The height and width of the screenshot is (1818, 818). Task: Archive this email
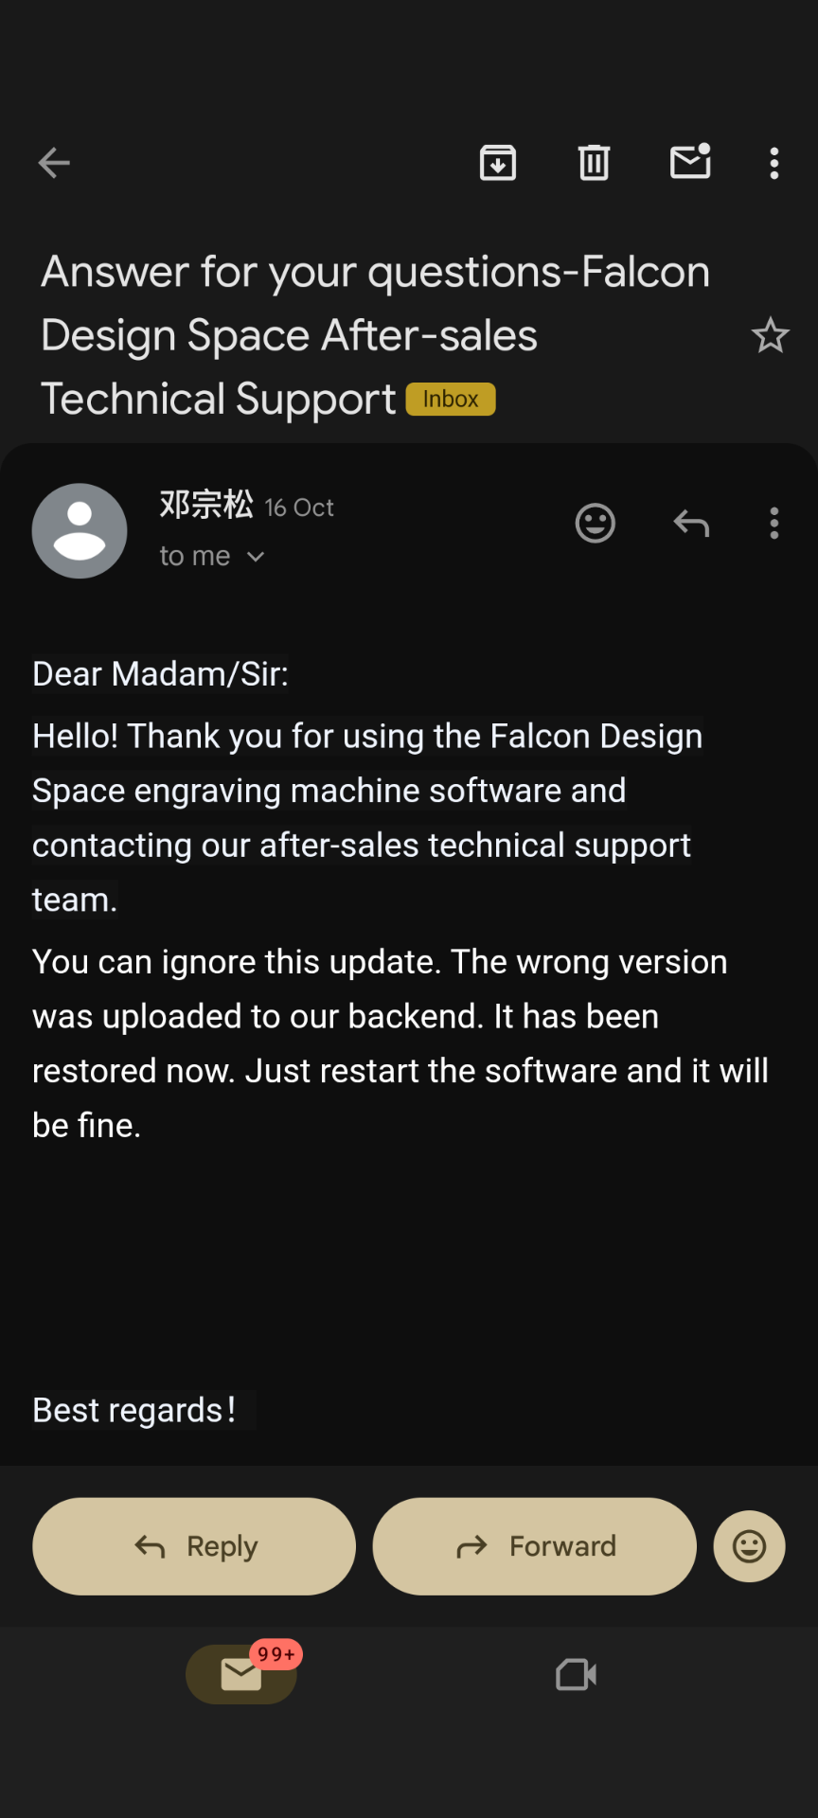click(x=498, y=163)
